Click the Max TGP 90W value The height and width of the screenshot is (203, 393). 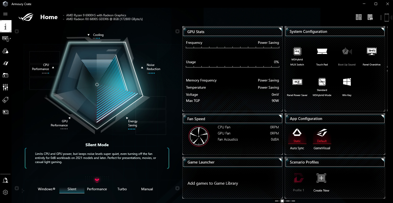point(275,101)
